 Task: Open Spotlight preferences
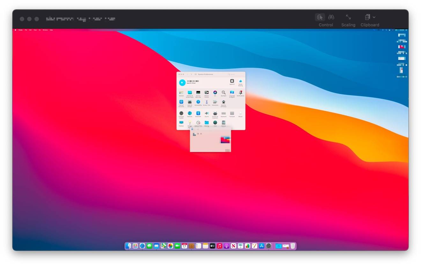pos(224,94)
